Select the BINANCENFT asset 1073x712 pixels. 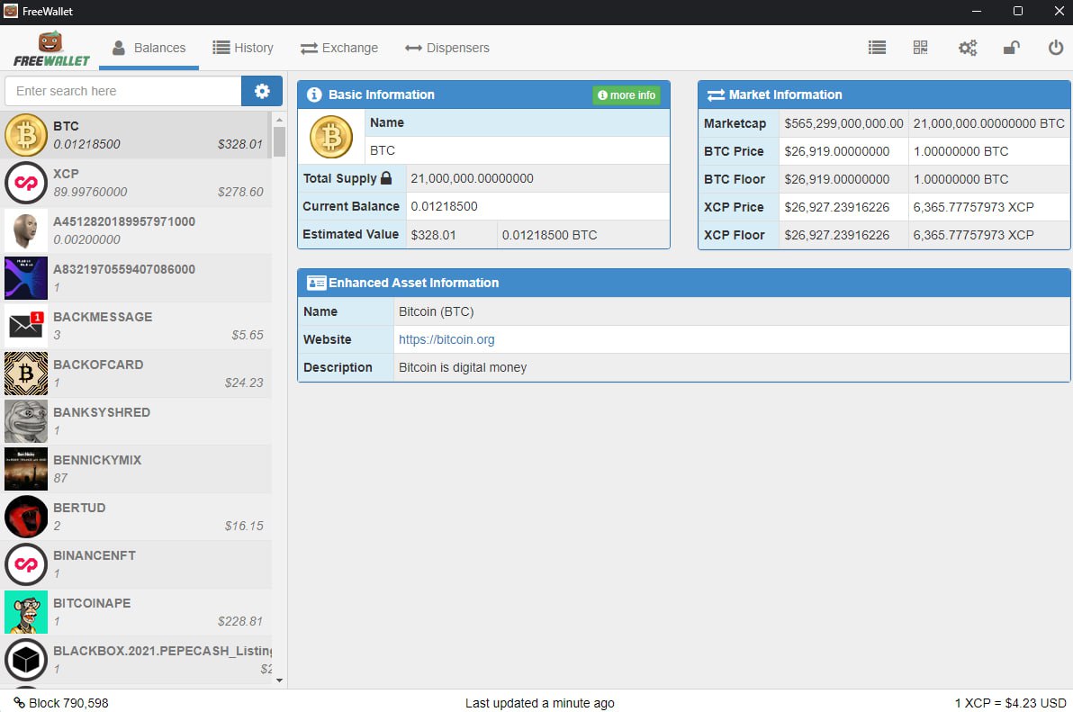coord(137,564)
